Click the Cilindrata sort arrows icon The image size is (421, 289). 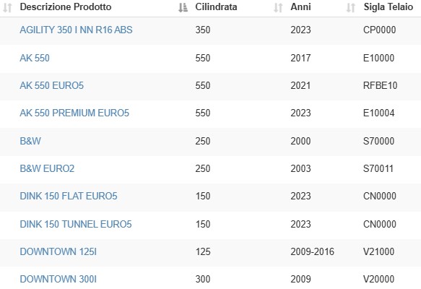pos(278,7)
